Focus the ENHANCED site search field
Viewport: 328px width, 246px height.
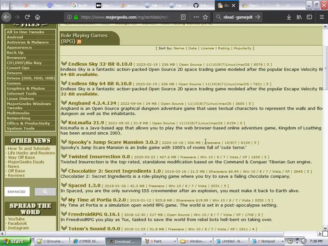(x=17, y=192)
